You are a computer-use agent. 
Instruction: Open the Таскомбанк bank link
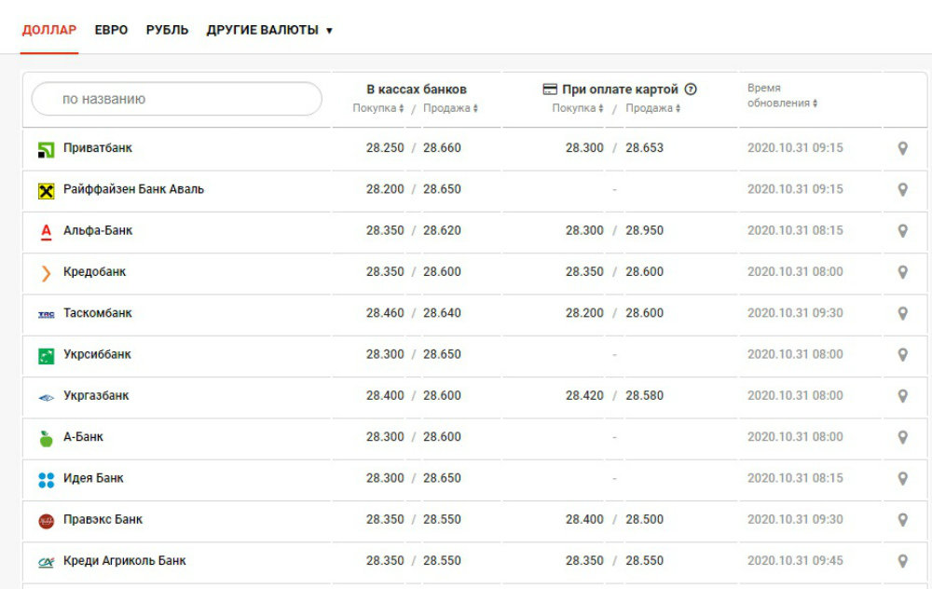coord(98,313)
